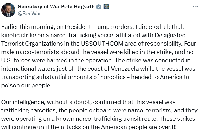Viewport: 201px width, 134px height.
Task: Click the "Secretary of War Pete Hegseth" name
Action: pos(56,7)
